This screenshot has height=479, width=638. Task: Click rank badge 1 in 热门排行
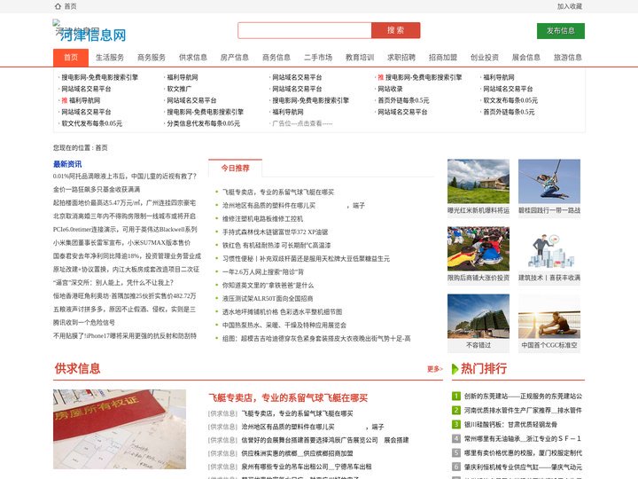tap(456, 396)
